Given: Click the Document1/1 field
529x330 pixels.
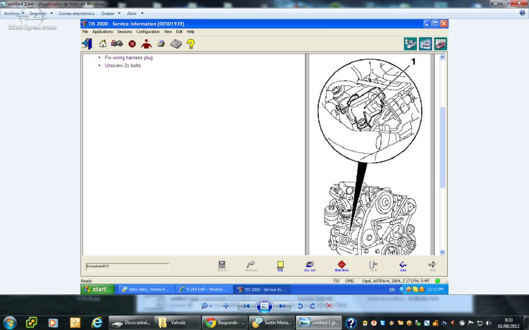Looking at the screenshot, I should (x=127, y=267).
